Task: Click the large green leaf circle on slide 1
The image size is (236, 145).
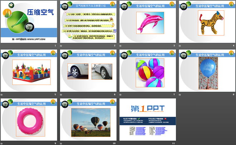Action: tap(18, 20)
